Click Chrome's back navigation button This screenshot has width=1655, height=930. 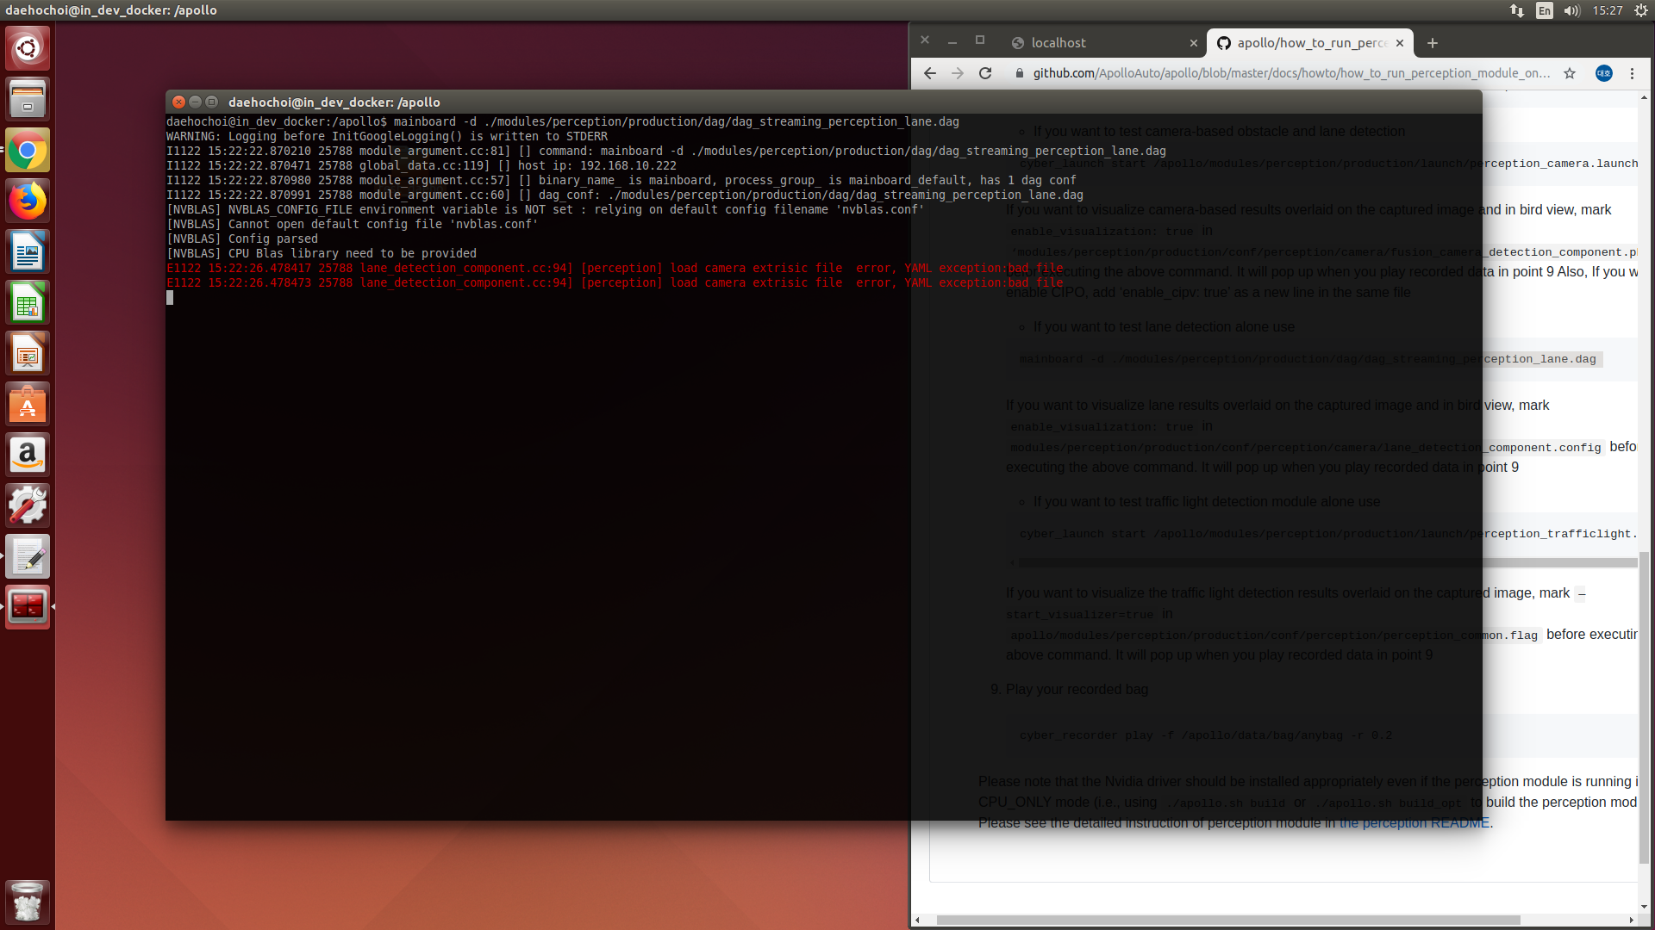[929, 73]
